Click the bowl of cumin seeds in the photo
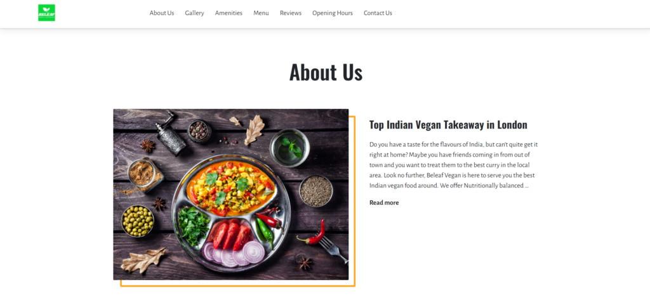Viewport: 650px width, 303px height. 316,191
